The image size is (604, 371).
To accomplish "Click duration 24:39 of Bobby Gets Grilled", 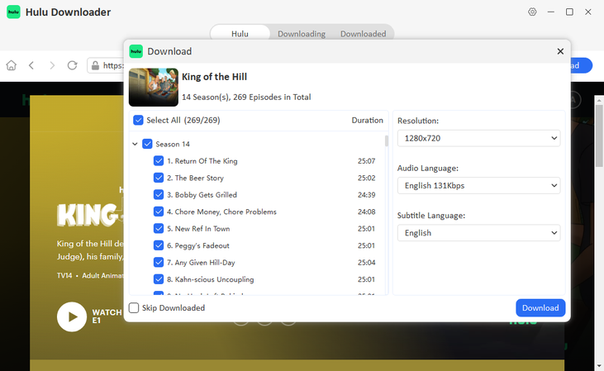I will pos(366,195).
